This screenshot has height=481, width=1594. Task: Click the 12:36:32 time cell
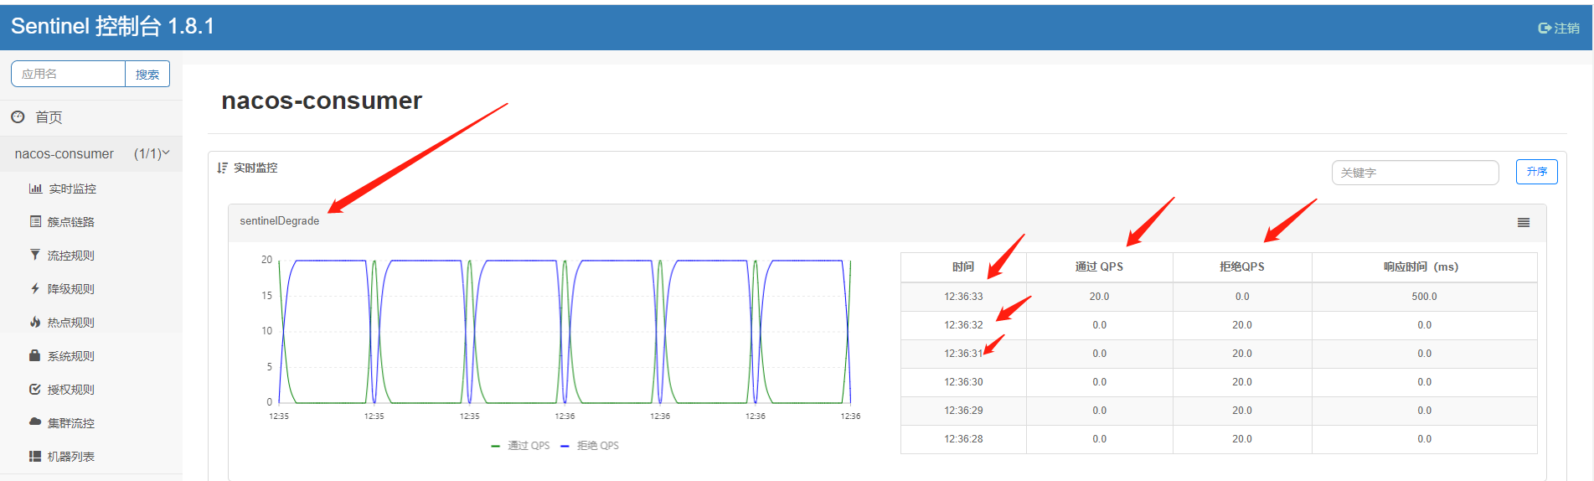coord(963,325)
